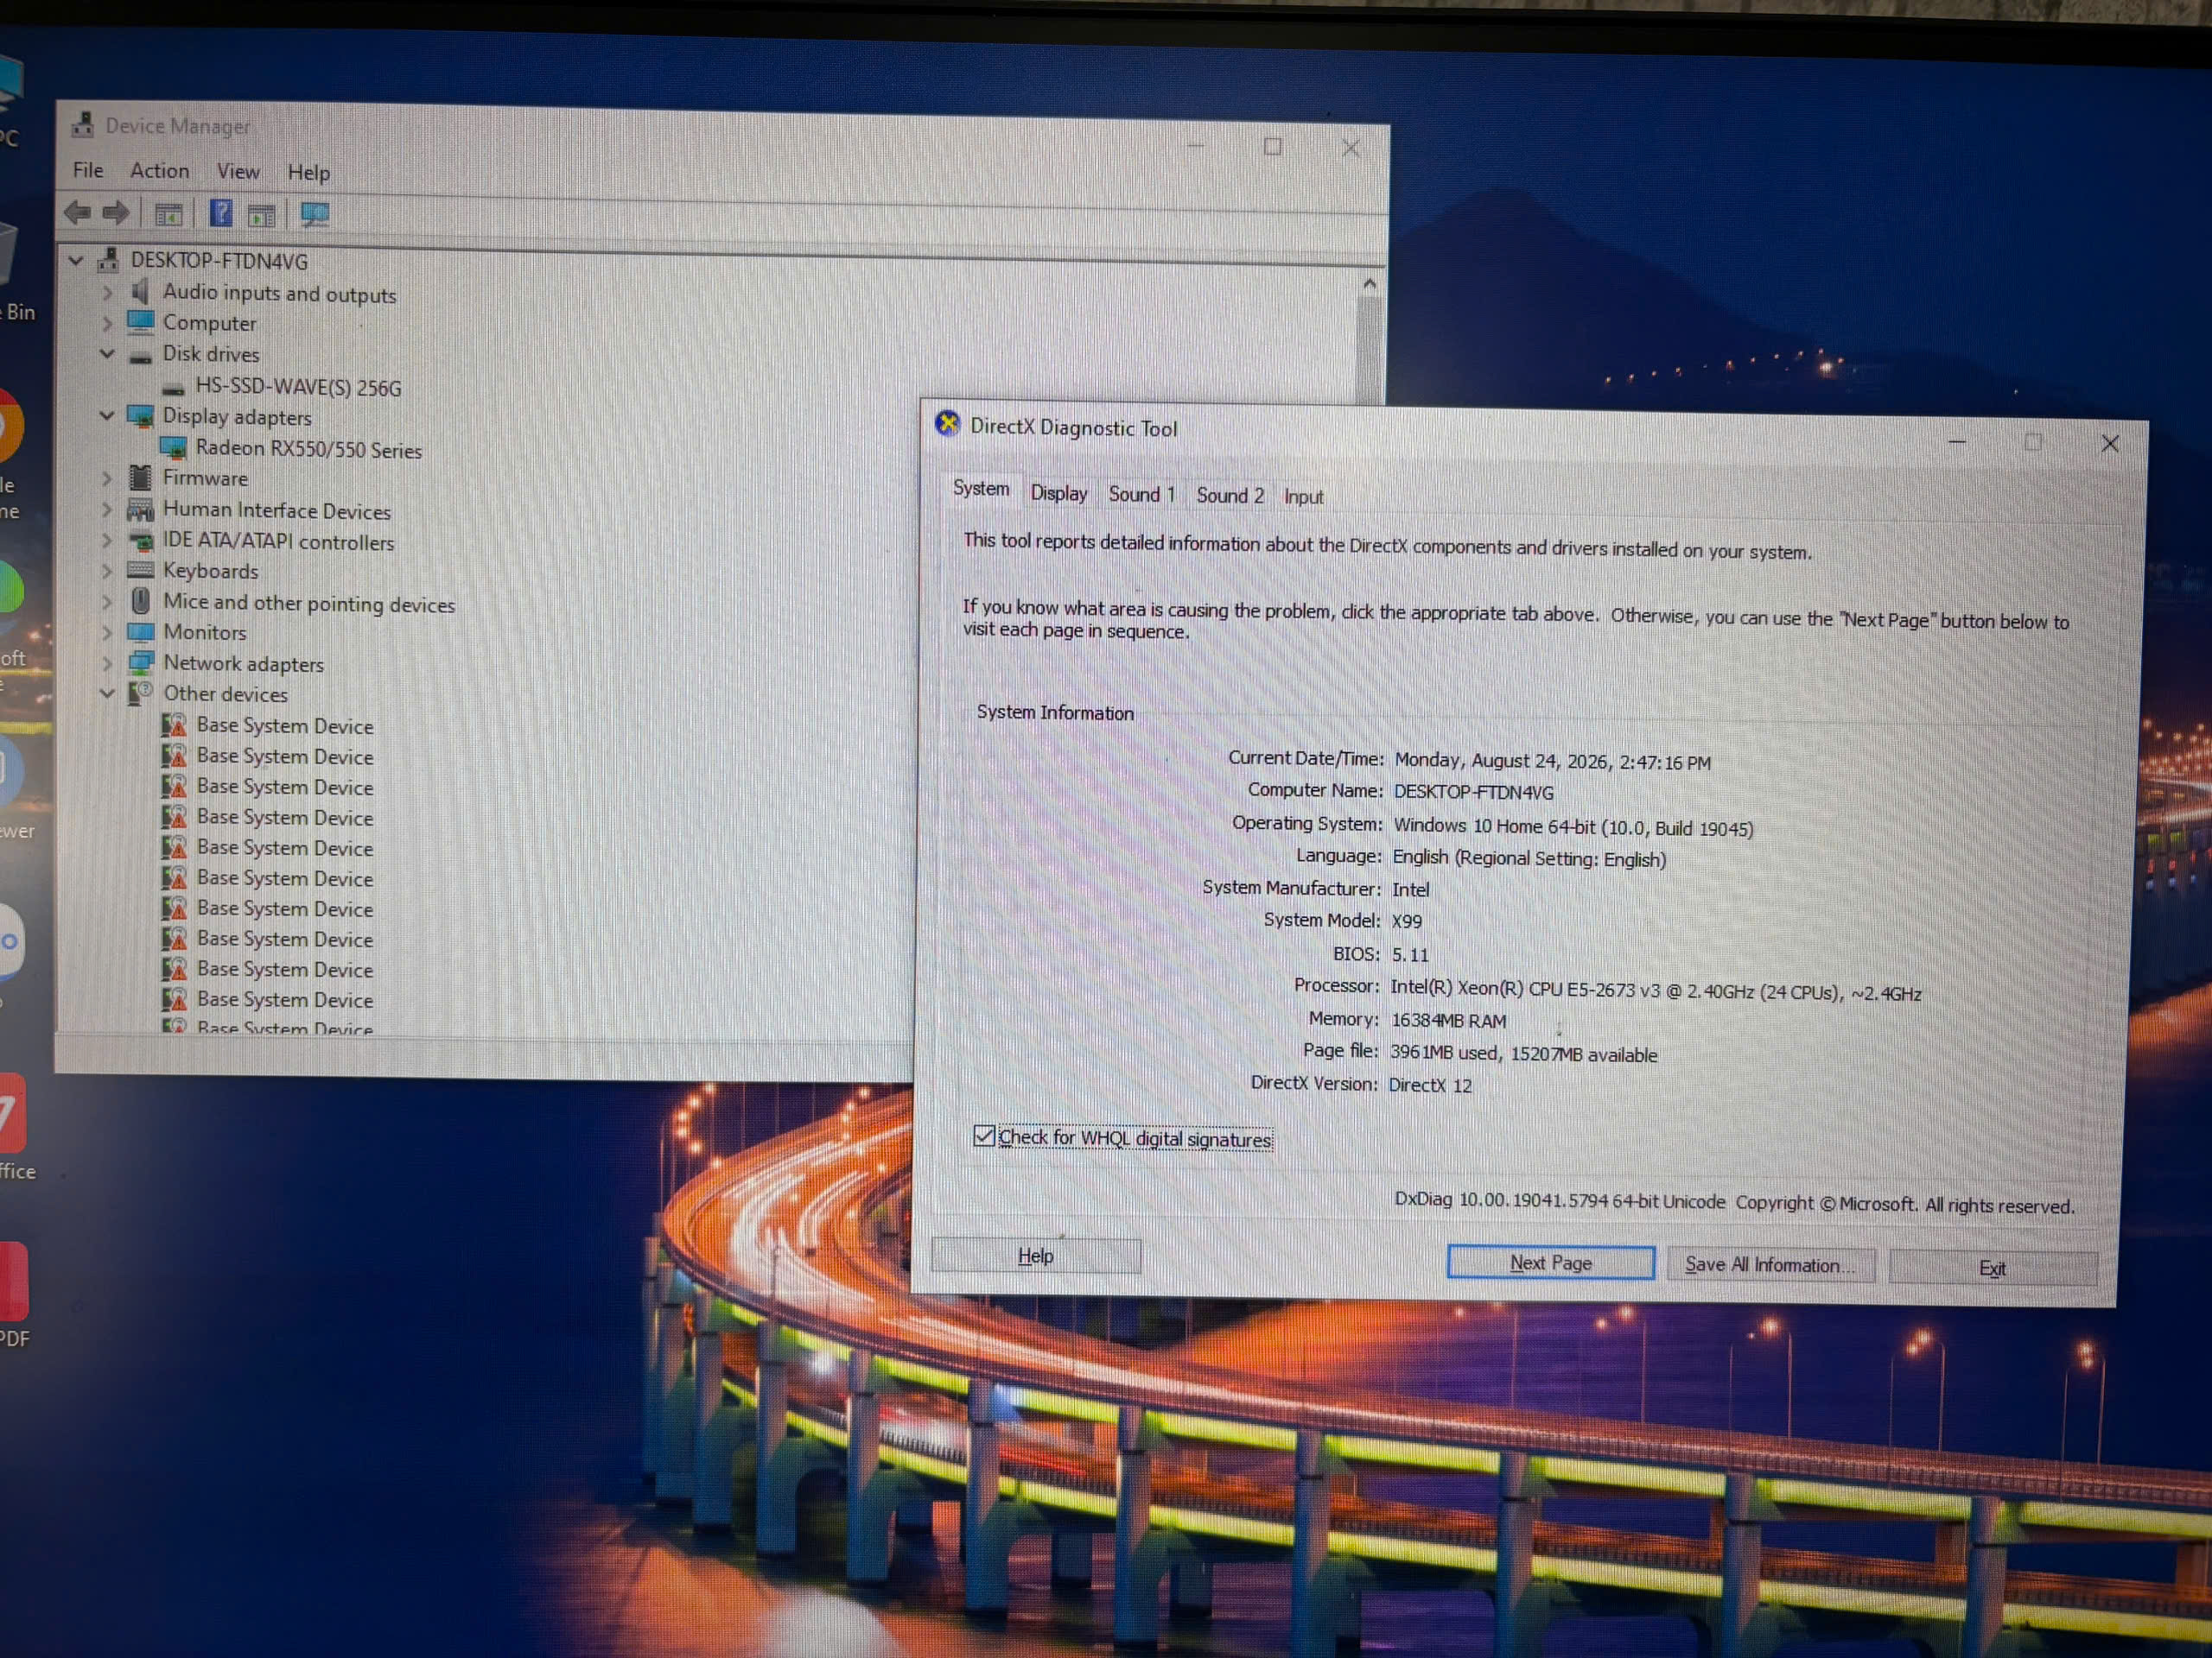Expand the Firmware category
This screenshot has height=1658, width=2212.
click(x=107, y=478)
